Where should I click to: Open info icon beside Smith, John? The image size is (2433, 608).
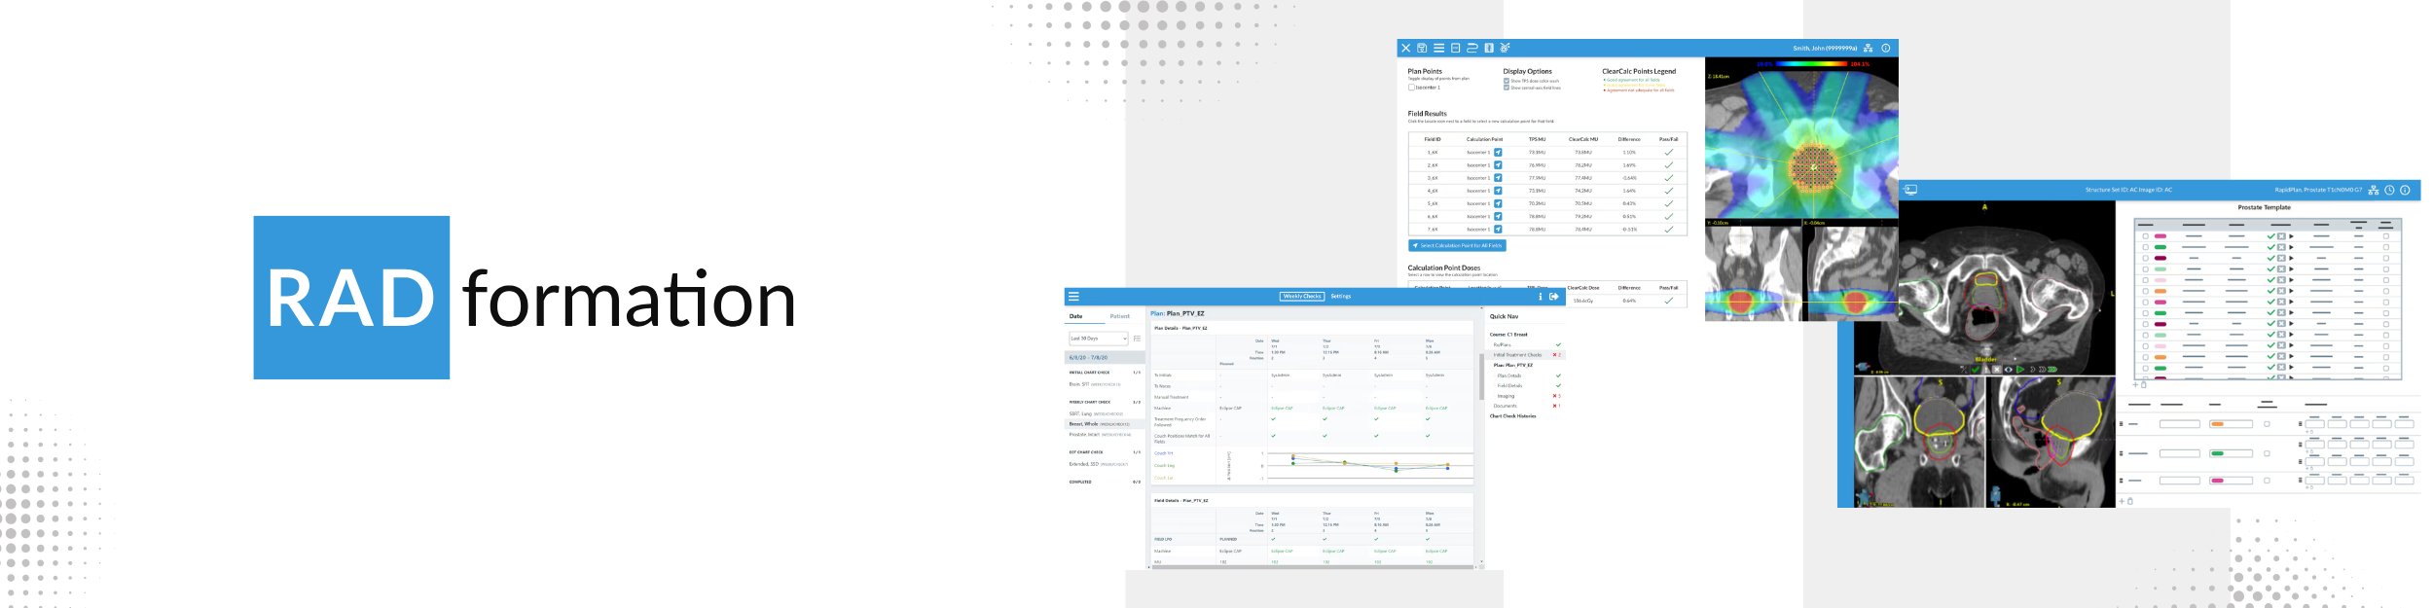1885,48
